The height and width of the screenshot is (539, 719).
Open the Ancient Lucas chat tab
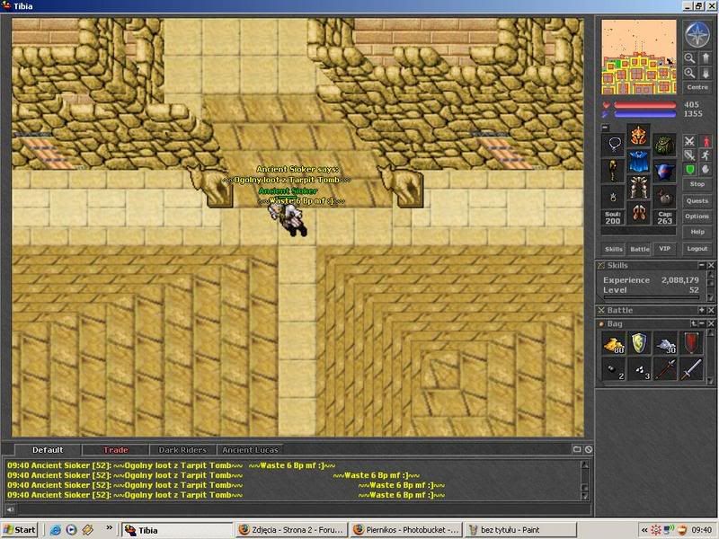[250, 450]
